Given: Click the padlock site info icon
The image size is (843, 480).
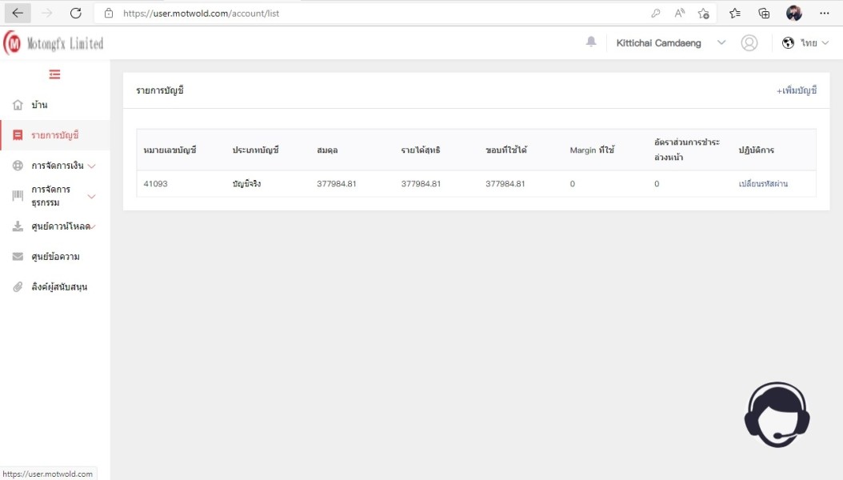Looking at the screenshot, I should pyautogui.click(x=109, y=14).
